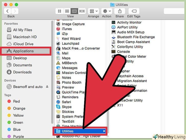Click the Photo Booth icon
The image size is (186, 140).
(x=58, y=82)
